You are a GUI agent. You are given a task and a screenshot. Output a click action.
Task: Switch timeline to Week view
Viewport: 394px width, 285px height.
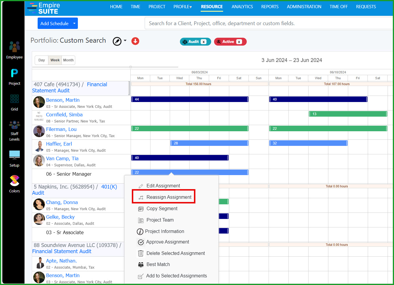[x=55, y=60]
